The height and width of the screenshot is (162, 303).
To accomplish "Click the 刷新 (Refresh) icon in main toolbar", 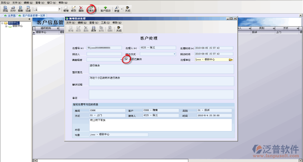I will click(20, 9).
